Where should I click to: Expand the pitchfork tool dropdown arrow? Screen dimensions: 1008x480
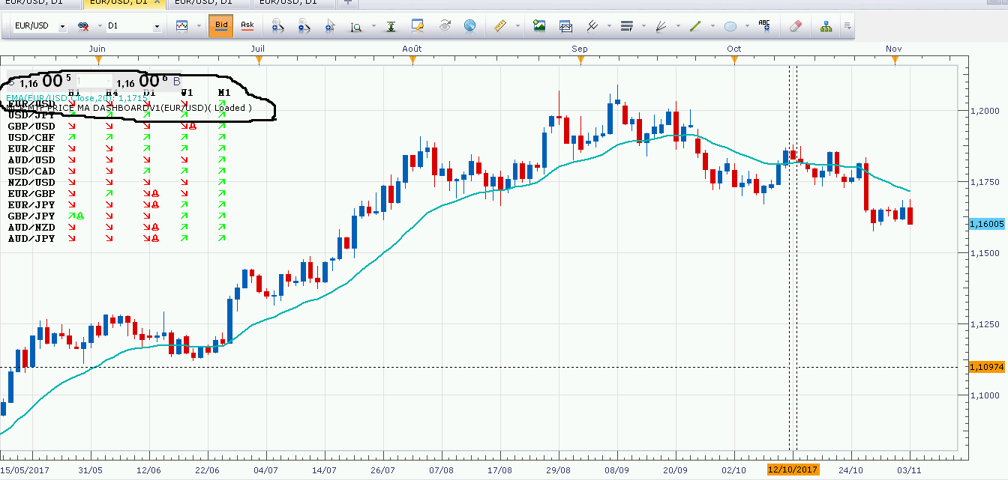click(608, 26)
